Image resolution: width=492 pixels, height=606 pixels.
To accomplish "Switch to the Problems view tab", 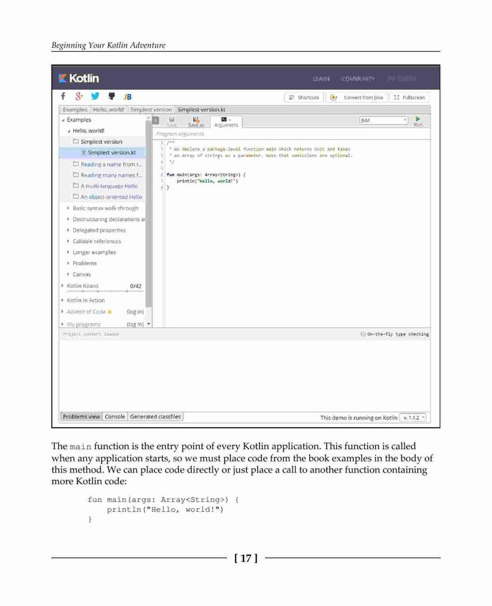I will tap(81, 417).
